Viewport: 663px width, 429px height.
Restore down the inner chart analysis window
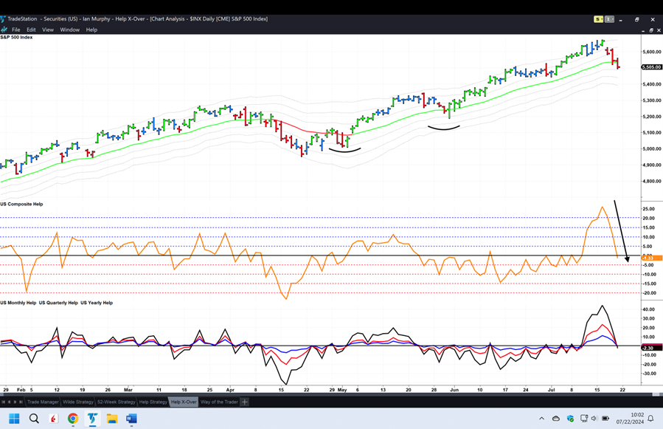point(651,30)
